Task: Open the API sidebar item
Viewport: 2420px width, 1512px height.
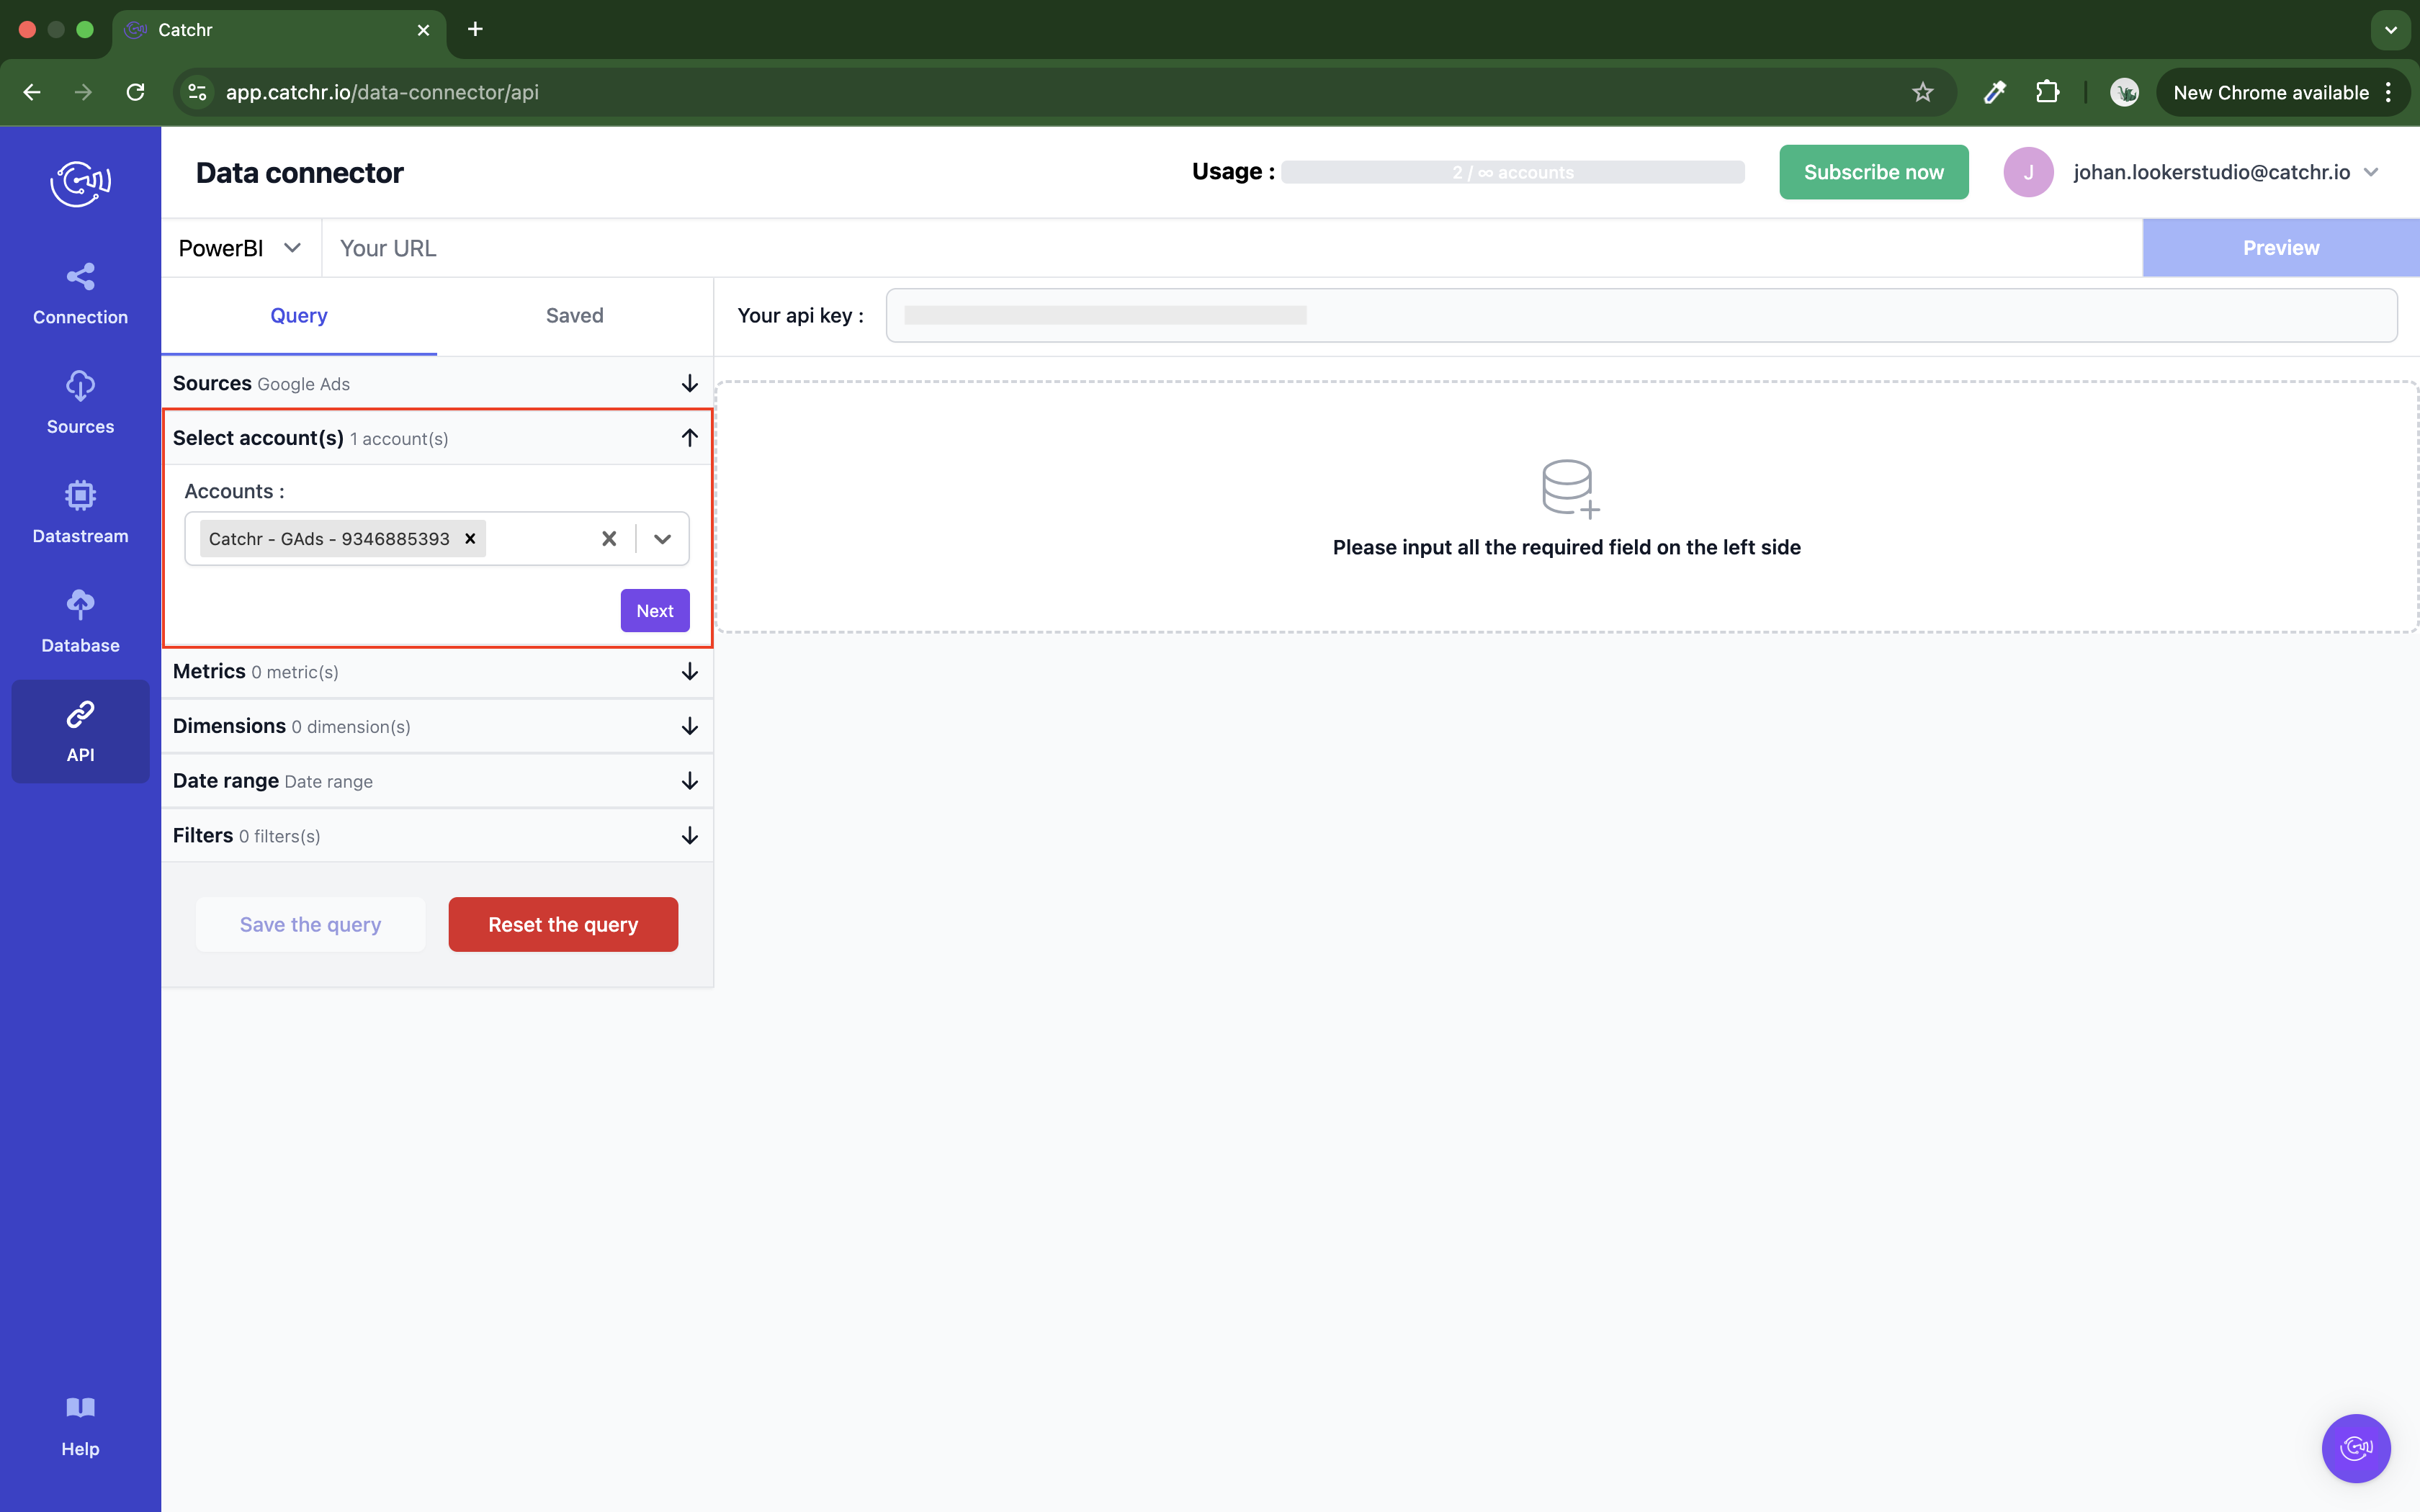Action: 80,732
